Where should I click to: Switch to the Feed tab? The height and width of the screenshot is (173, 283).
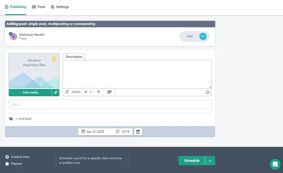tap(38, 7)
